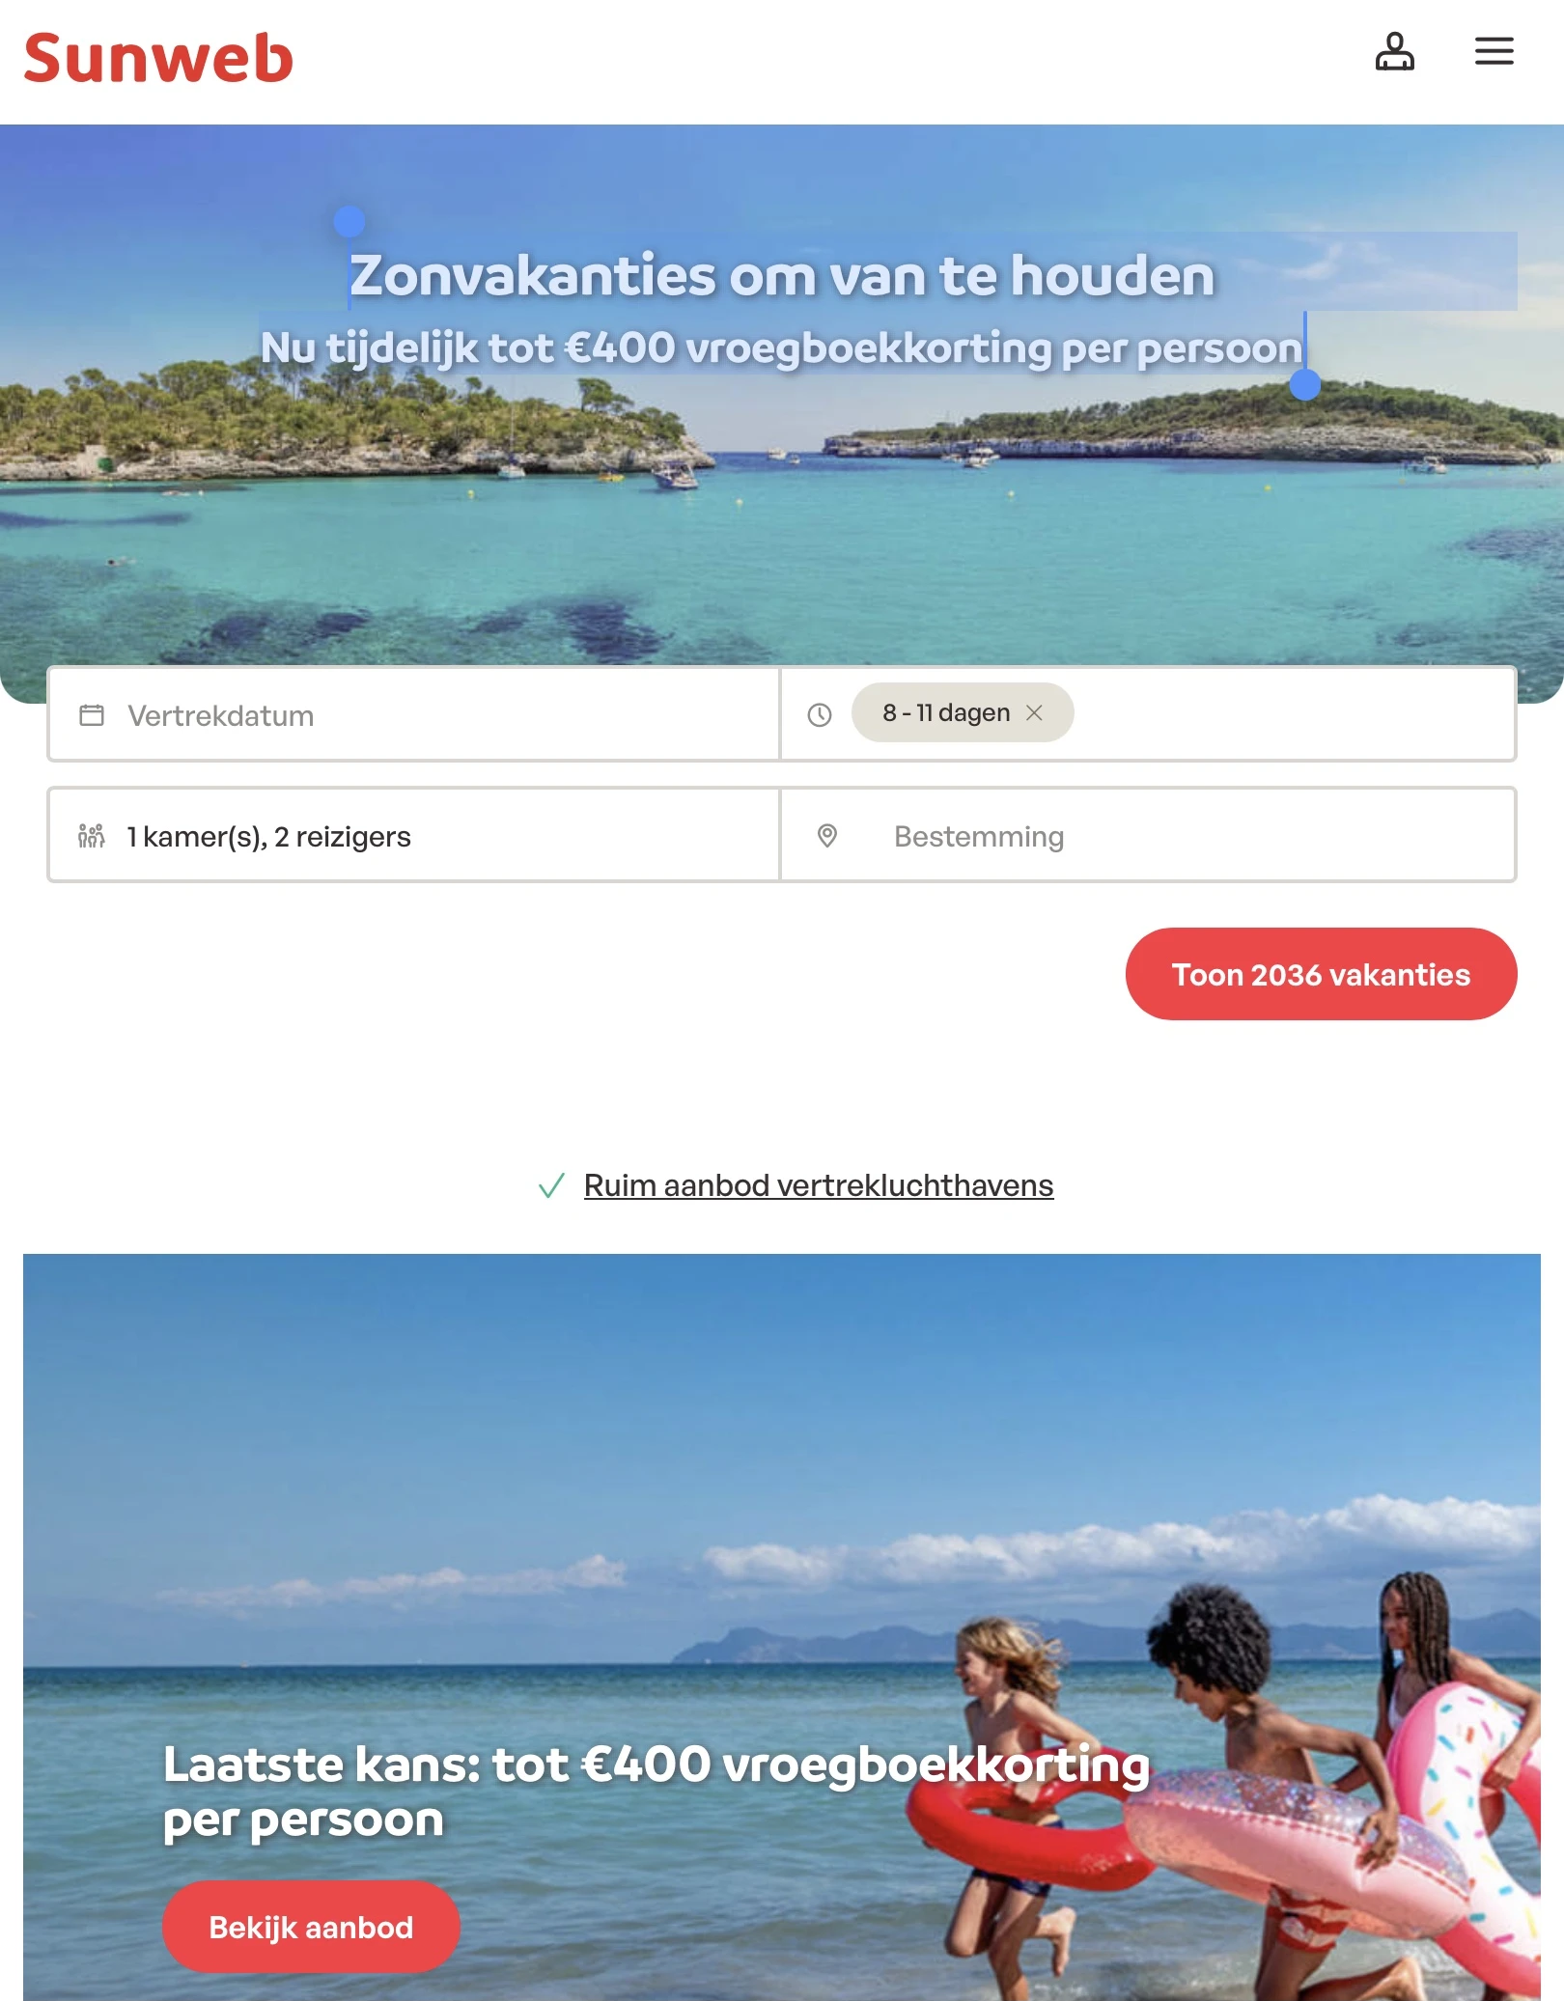Click the Sunweb logo
The height and width of the screenshot is (2001, 1564).
(x=158, y=58)
